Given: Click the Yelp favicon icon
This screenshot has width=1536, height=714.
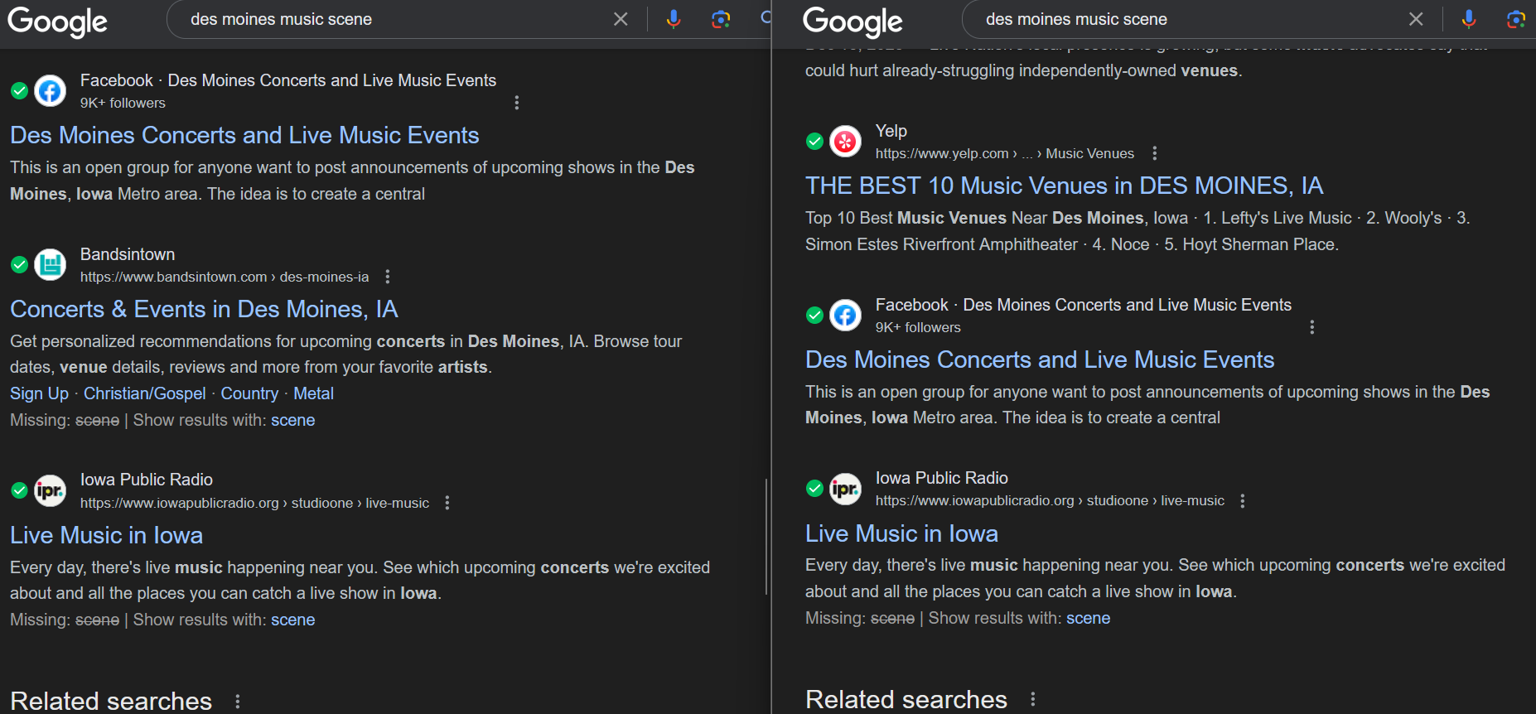Looking at the screenshot, I should (x=845, y=142).
